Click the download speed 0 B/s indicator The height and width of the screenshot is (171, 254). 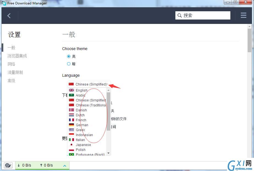[24, 165]
